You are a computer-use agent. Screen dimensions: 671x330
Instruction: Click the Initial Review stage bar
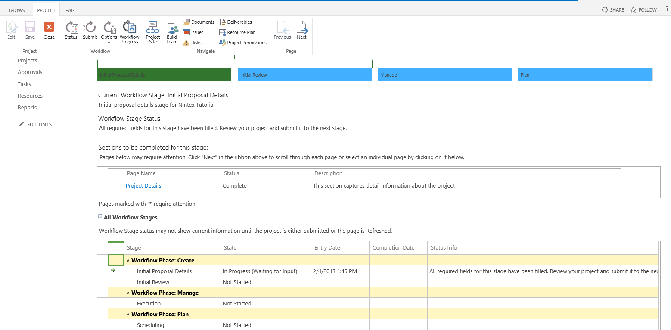click(304, 74)
